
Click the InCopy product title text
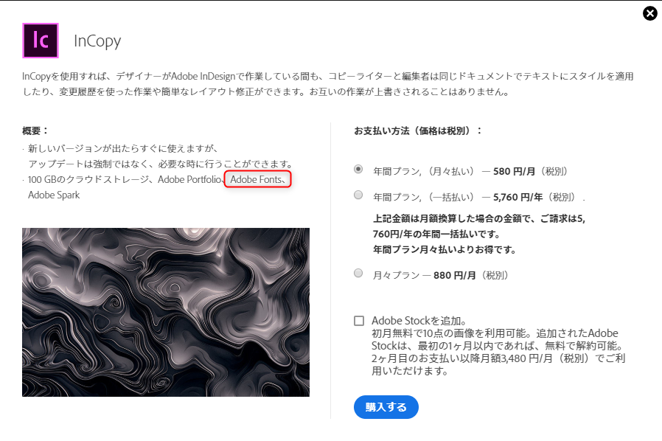click(x=97, y=41)
